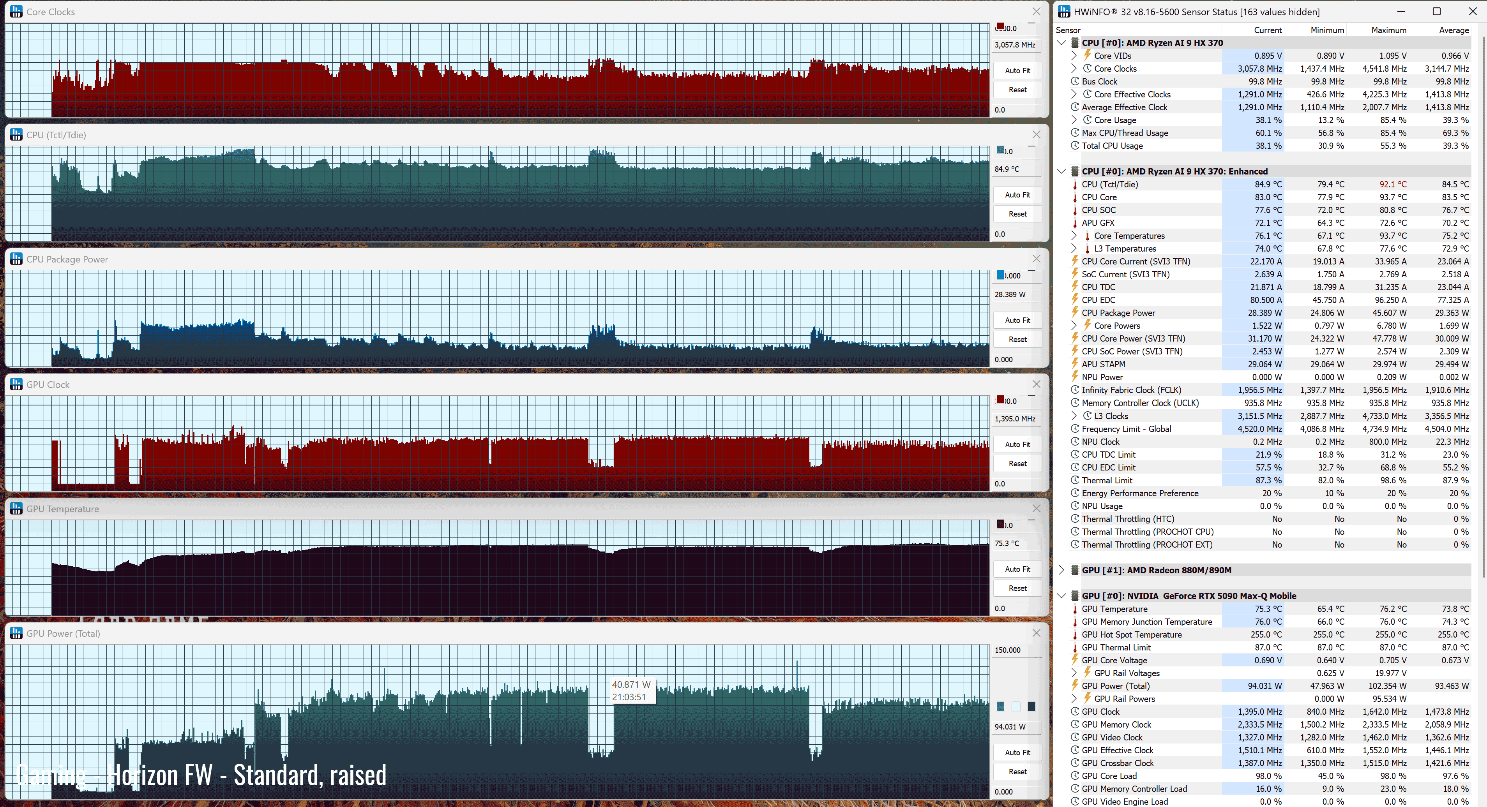Viewport: 1487px width, 807px height.
Task: Click the clock icon beside Bus Clock
Action: coord(1075,81)
